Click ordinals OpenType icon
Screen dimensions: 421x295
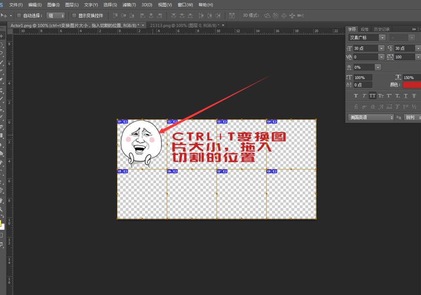406,107
